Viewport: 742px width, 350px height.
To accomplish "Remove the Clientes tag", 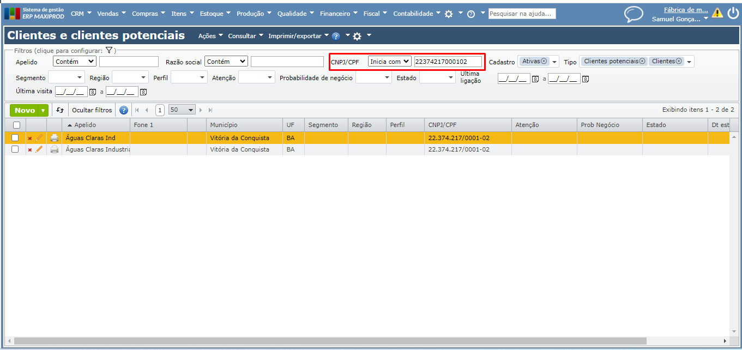I will click(x=679, y=61).
